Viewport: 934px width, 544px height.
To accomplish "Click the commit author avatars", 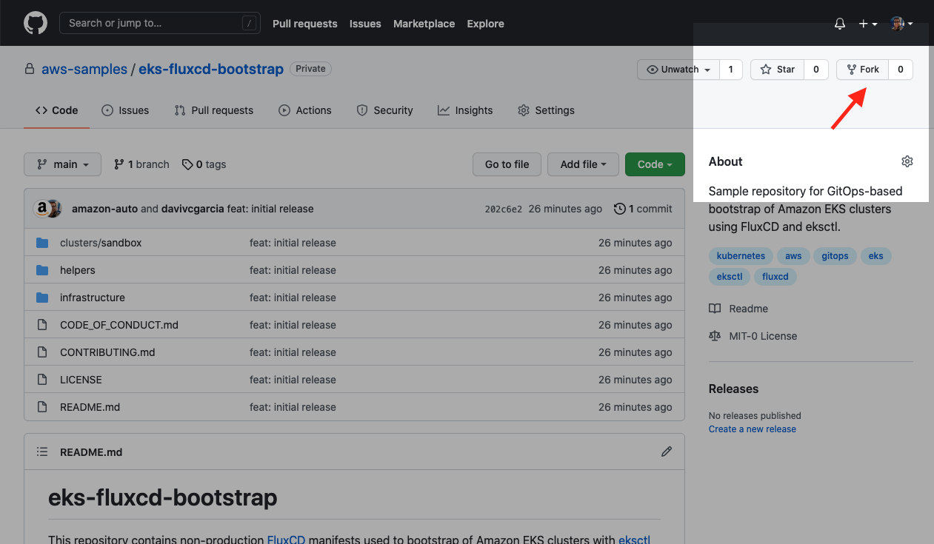I will tap(47, 209).
